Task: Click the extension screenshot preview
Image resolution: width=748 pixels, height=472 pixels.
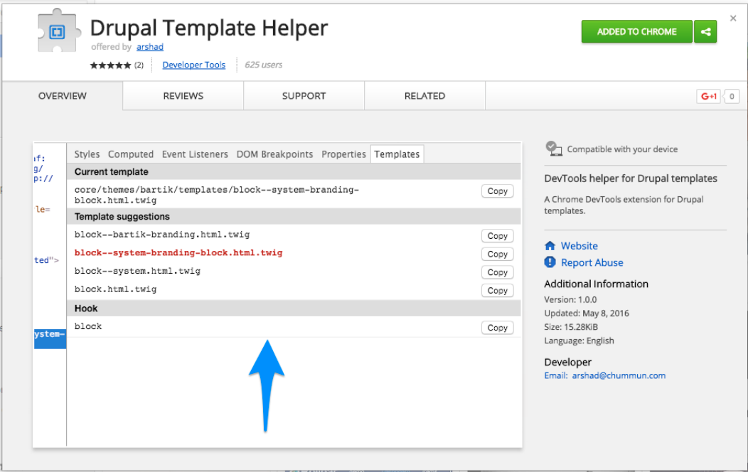Action: [x=277, y=294]
